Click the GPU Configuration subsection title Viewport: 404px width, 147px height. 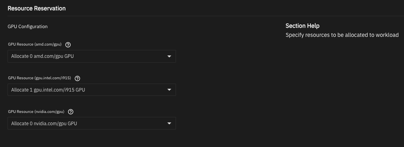[x=28, y=27]
